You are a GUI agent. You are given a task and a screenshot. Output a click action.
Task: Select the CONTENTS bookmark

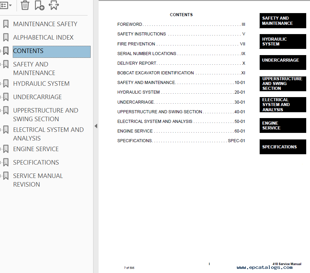(x=28, y=51)
